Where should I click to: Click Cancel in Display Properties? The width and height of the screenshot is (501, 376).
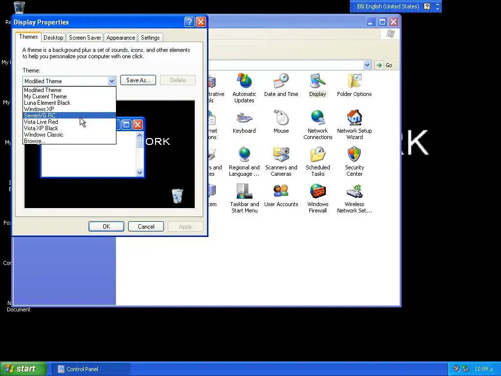click(146, 227)
